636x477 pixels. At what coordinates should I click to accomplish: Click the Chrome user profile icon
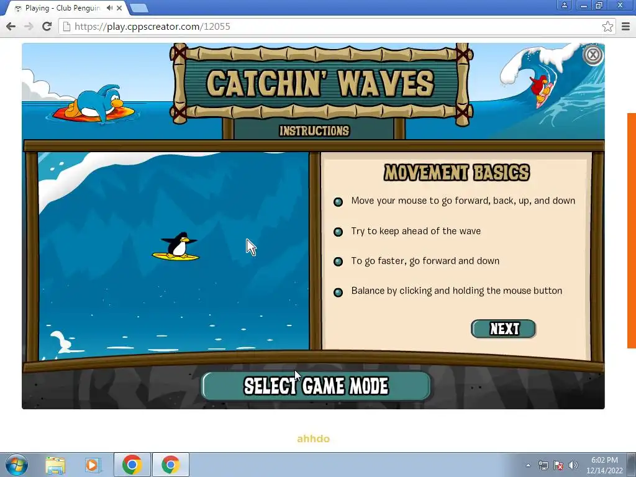564,5
